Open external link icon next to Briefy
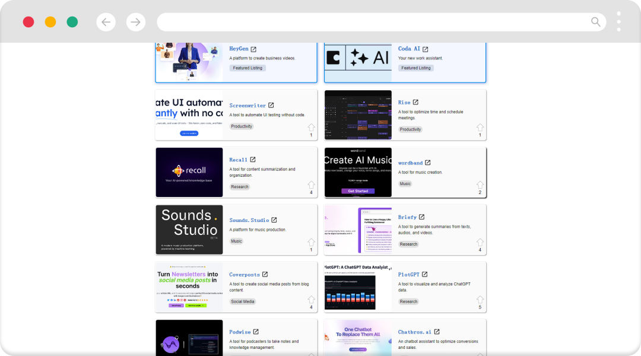The image size is (641, 356). point(421,217)
